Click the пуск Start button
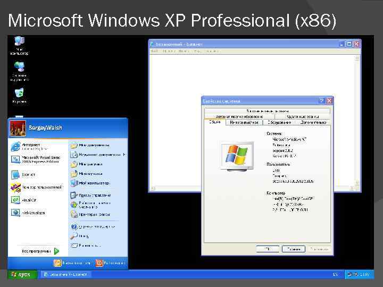The width and height of the screenshot is (383, 287). tap(22, 275)
